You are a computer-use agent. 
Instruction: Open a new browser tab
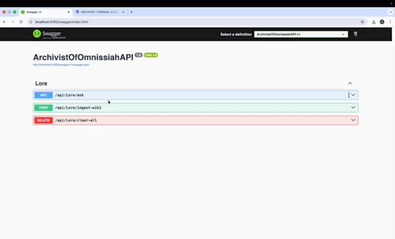coord(131,12)
